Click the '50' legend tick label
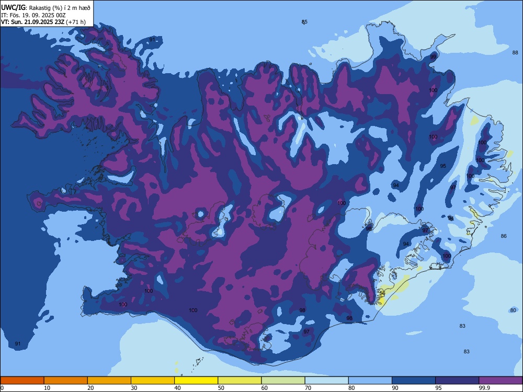This screenshot has height=392, width=523. [x=221, y=388]
